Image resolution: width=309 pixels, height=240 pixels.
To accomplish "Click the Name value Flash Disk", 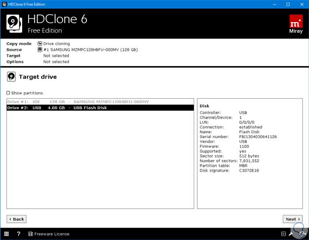I will (x=249, y=132).
